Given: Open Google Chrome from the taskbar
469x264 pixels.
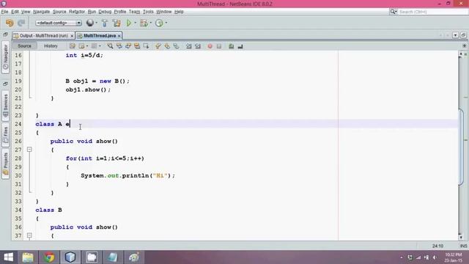Looking at the screenshot, I should click(49, 257).
